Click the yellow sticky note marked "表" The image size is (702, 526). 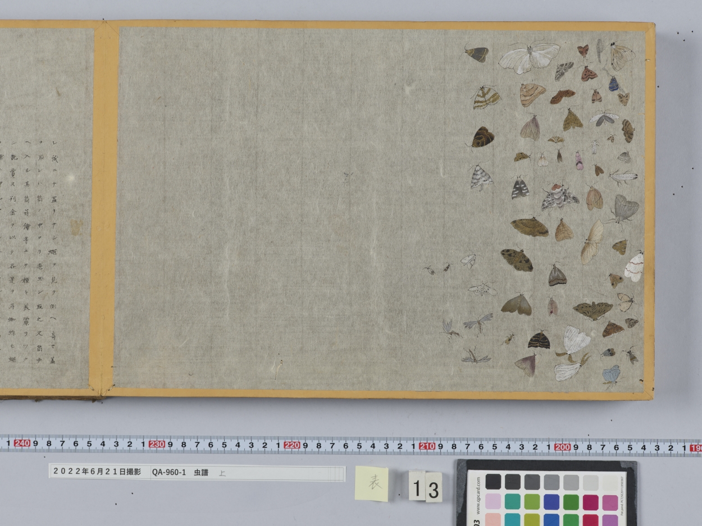click(x=372, y=483)
